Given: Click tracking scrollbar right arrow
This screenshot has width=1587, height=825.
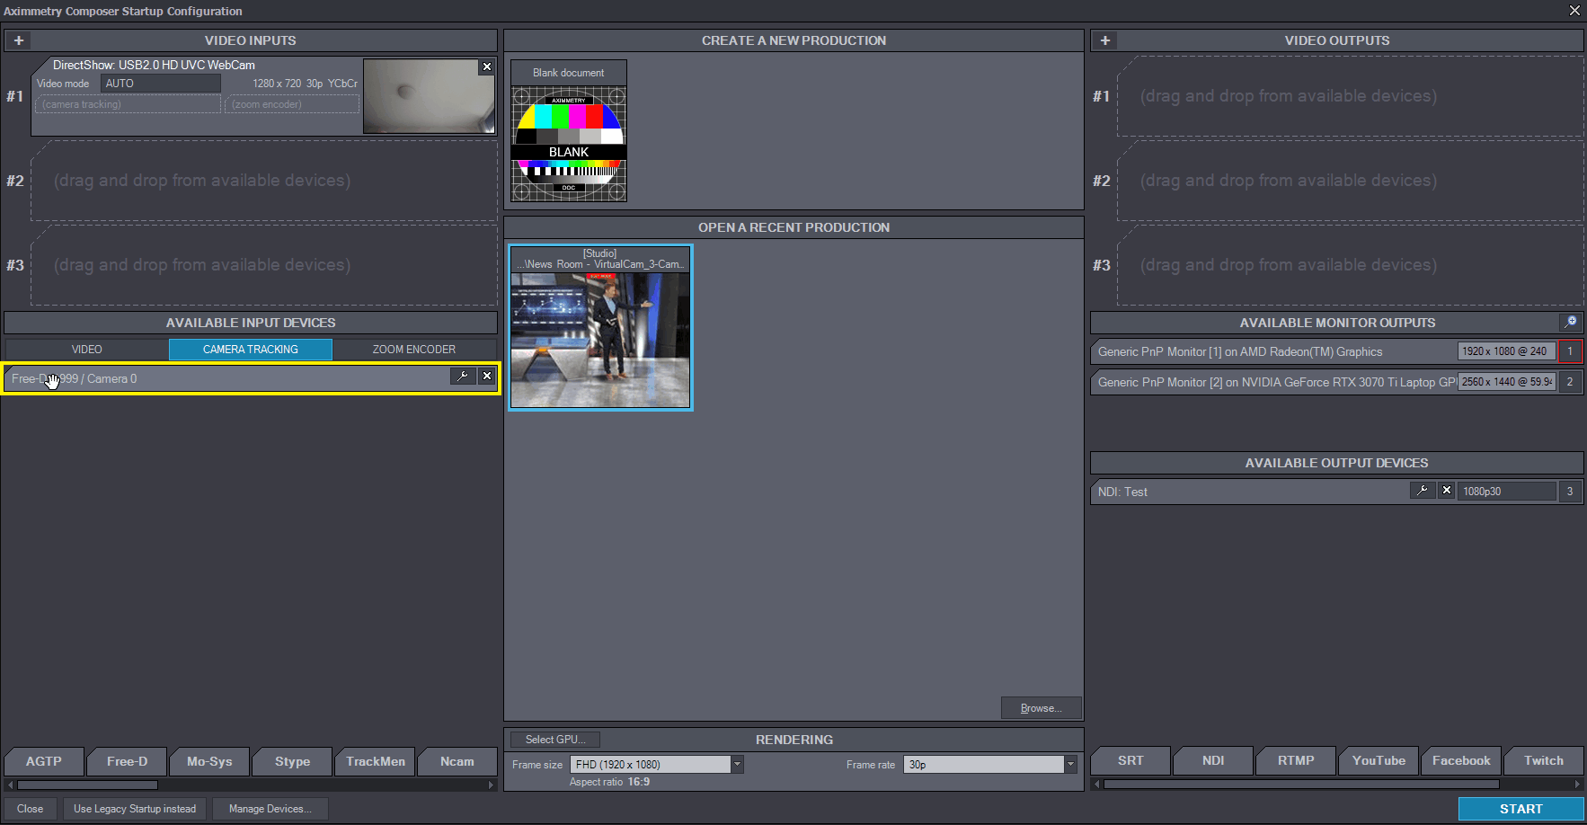Looking at the screenshot, I should pos(492,785).
